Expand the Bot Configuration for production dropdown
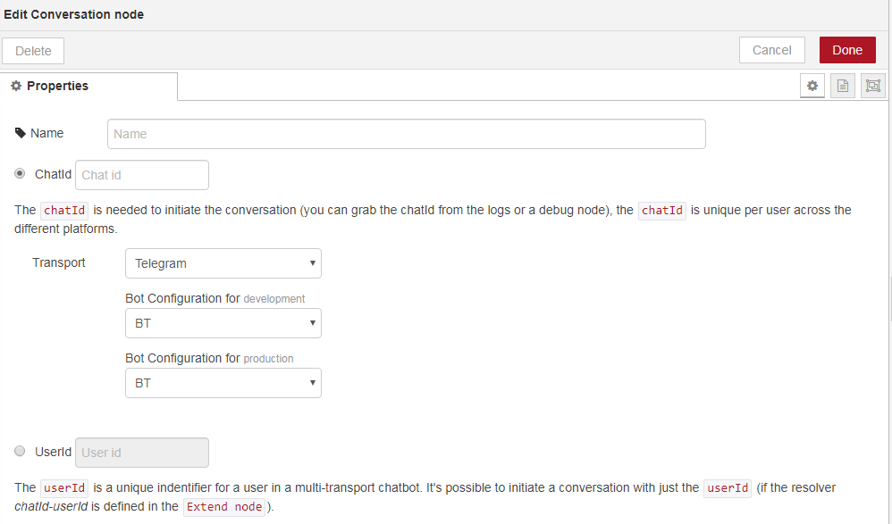Screen dimensions: 892x524 click(x=223, y=383)
